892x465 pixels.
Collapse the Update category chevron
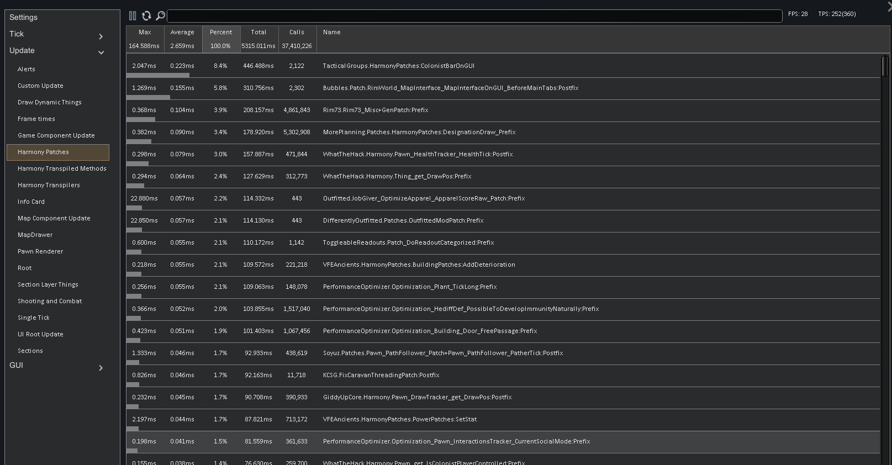(101, 52)
